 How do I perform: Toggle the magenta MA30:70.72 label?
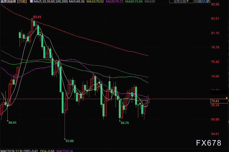(x=114, y=2)
